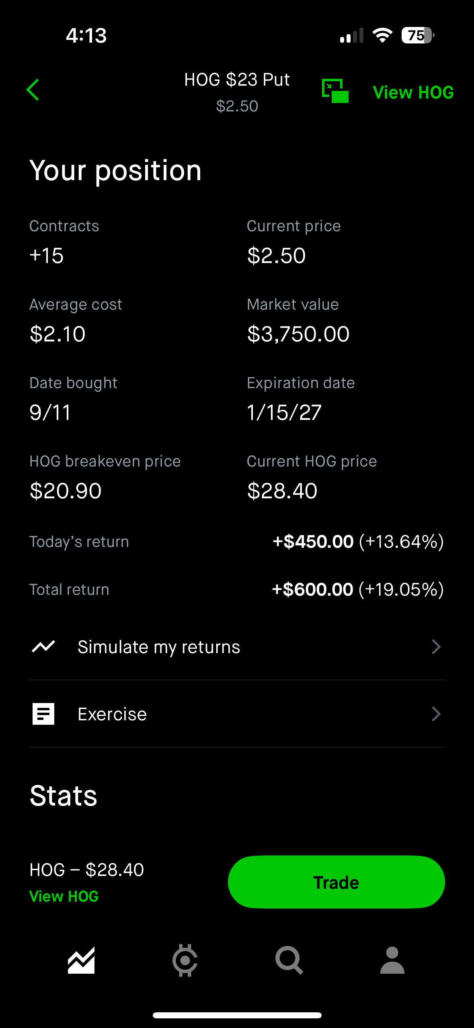Toggle Total return value display
This screenshot has width=474, height=1028.
tap(358, 589)
